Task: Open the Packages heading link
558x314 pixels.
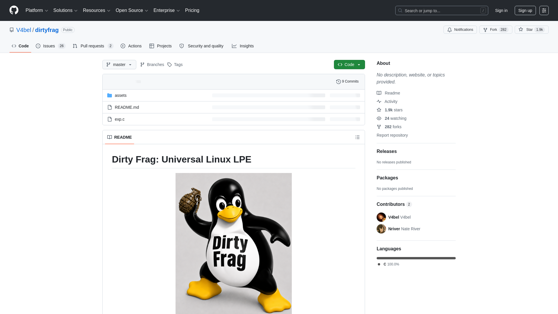Action: click(387, 178)
